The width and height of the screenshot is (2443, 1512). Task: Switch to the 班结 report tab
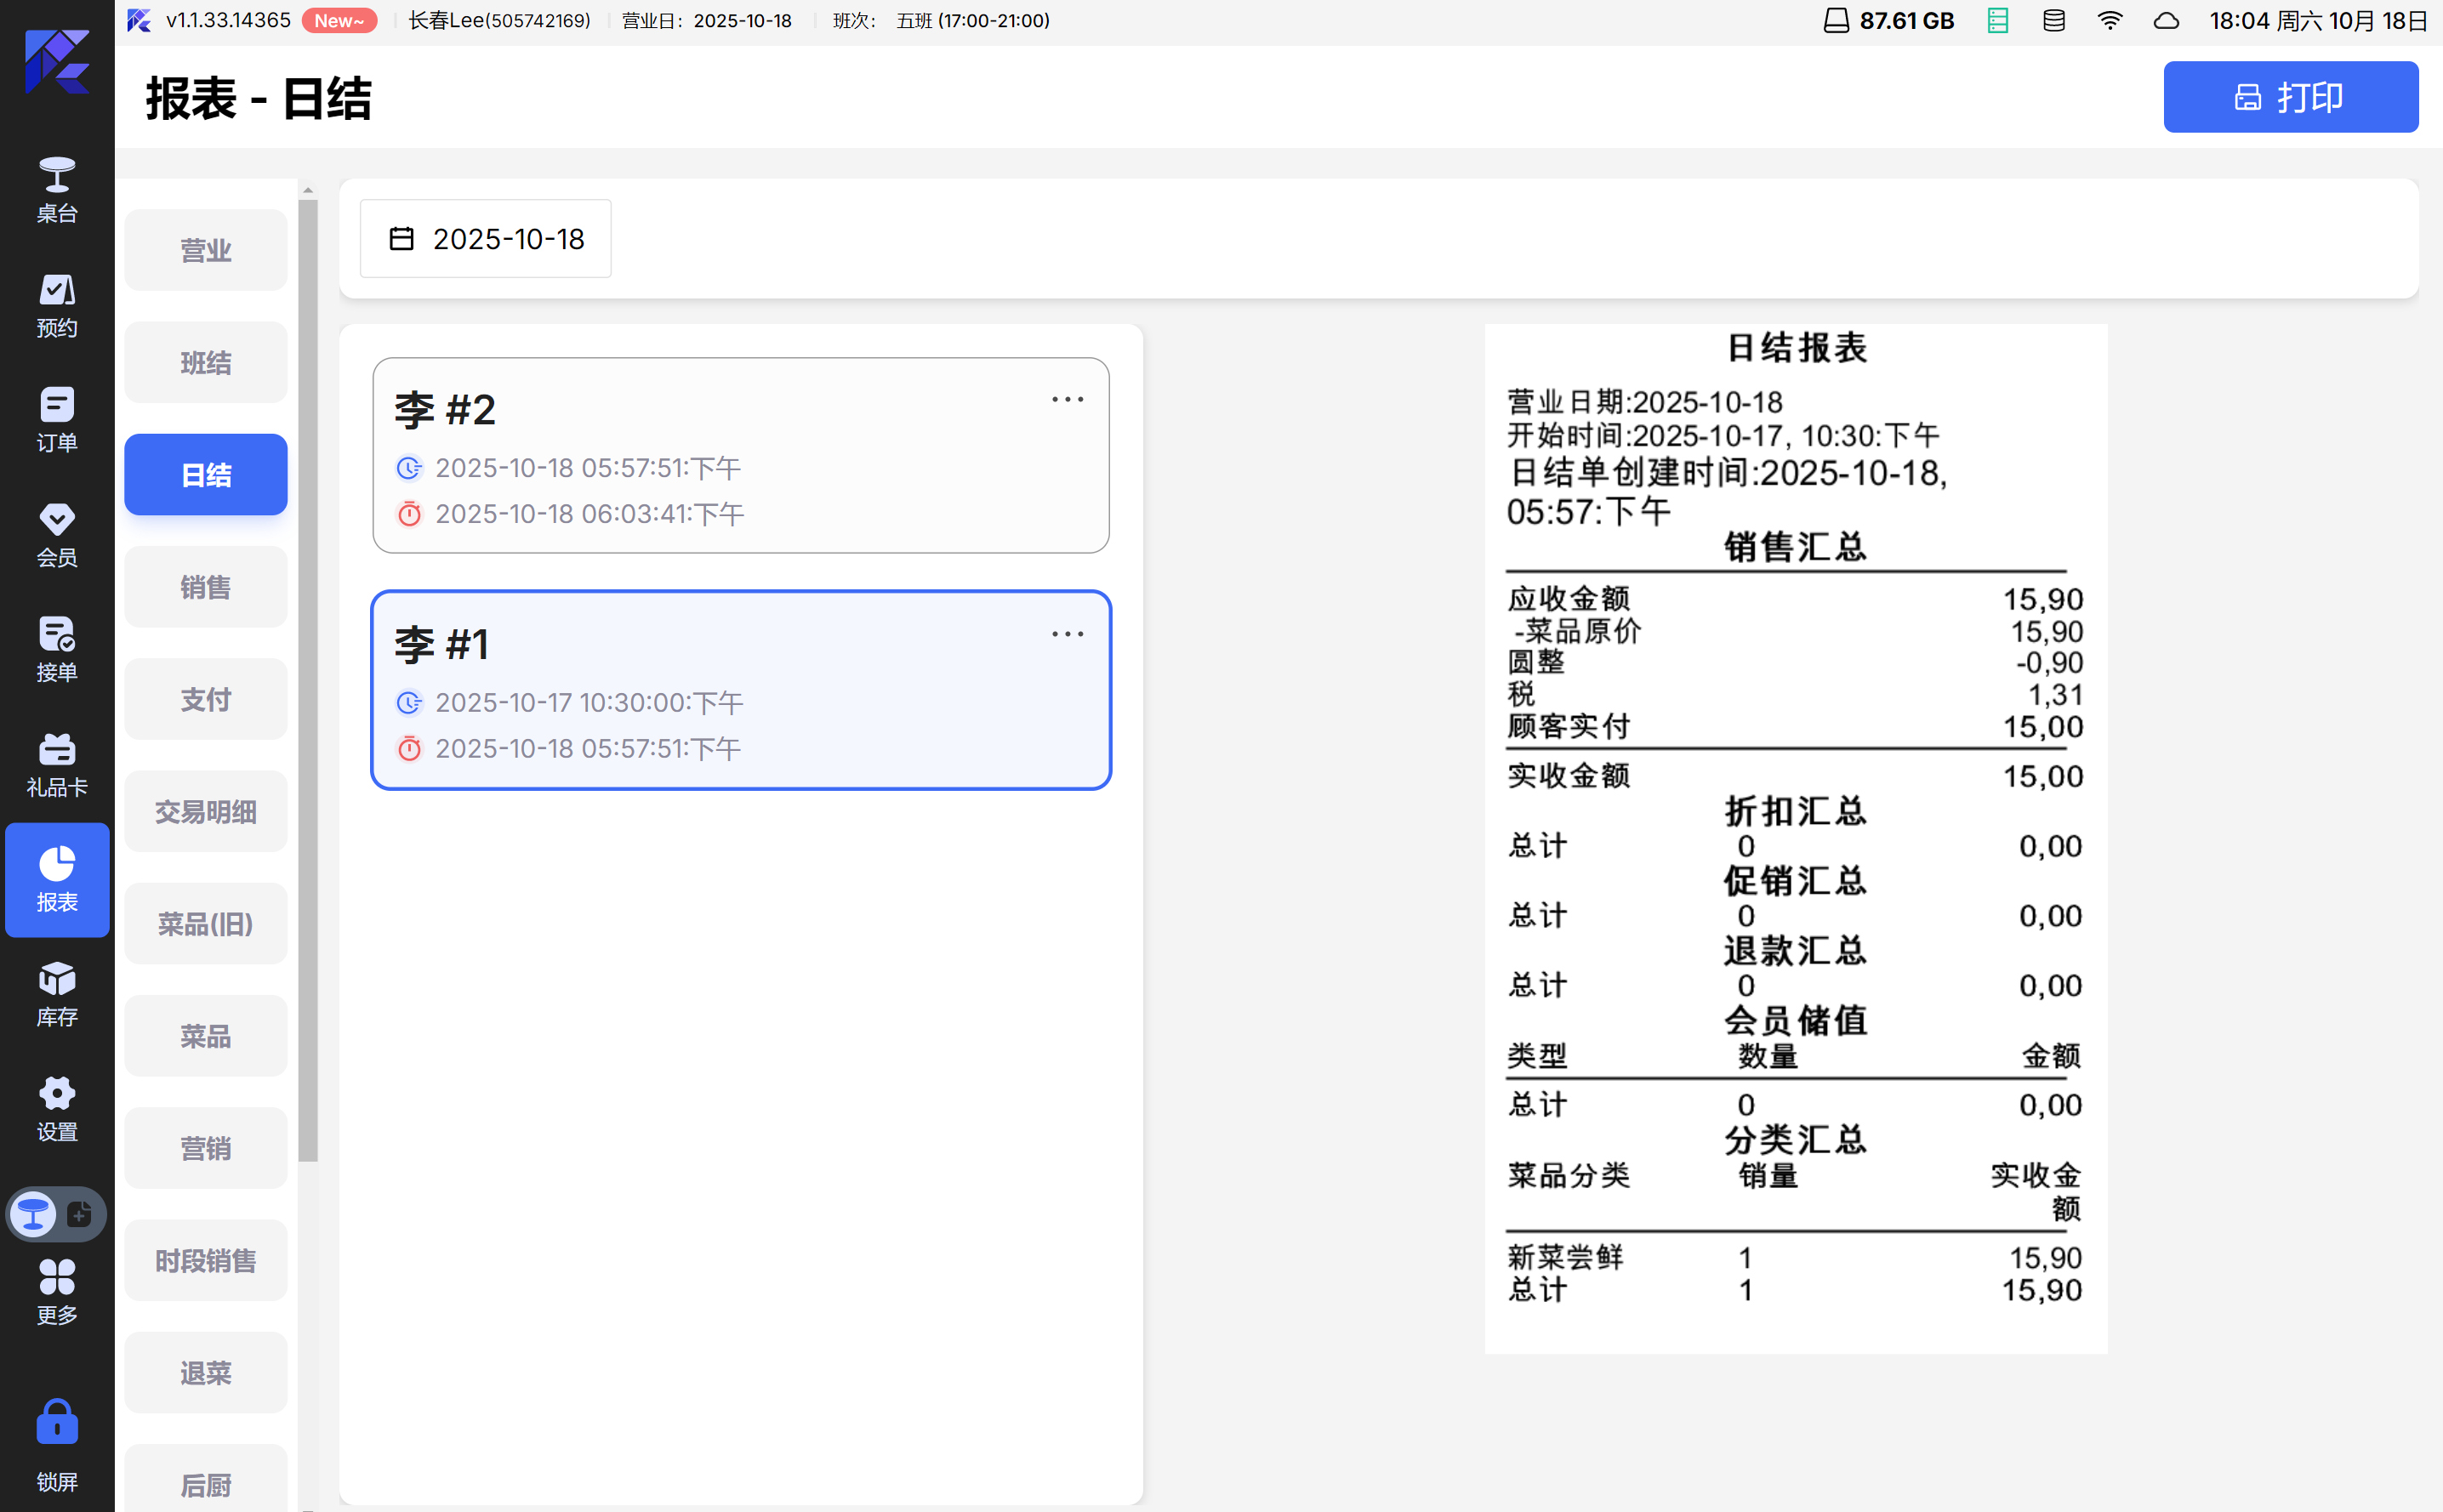(206, 363)
